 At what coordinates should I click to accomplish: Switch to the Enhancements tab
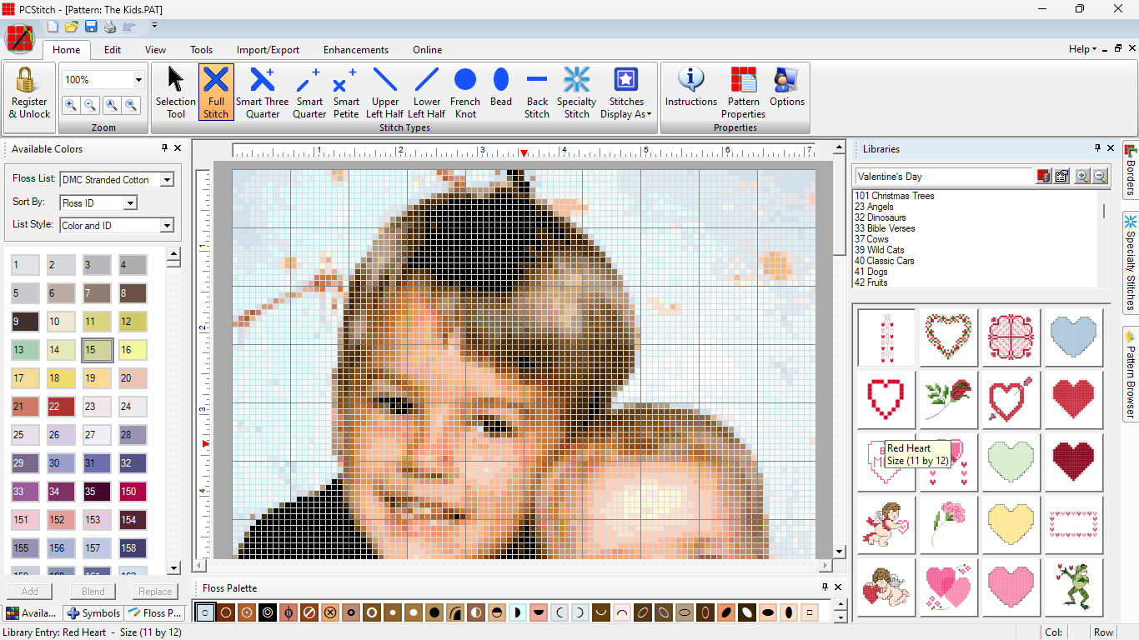(x=356, y=50)
